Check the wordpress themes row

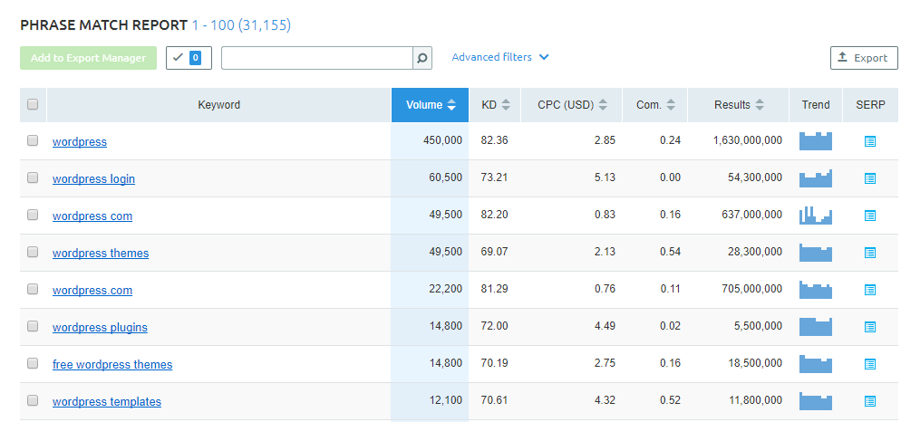33,252
